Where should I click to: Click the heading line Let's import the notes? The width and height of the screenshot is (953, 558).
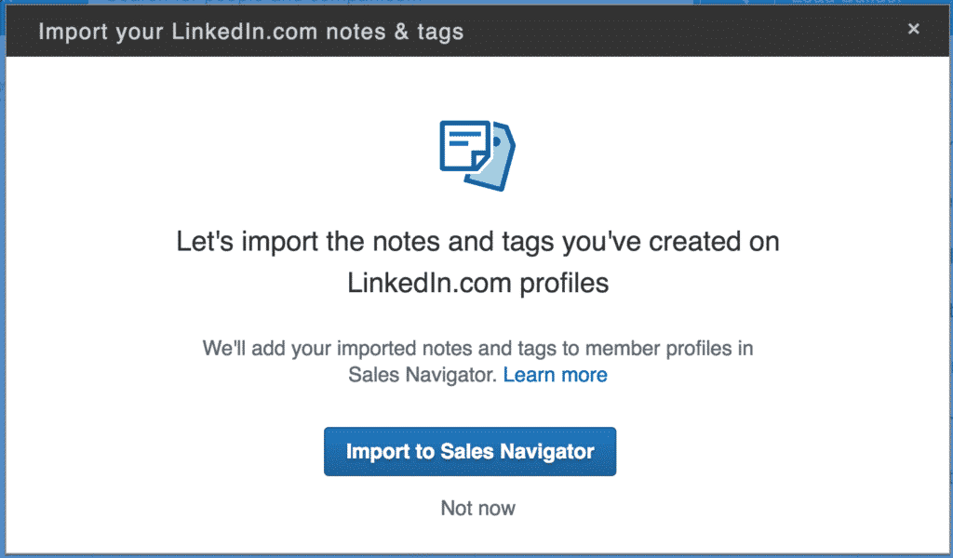tap(477, 241)
